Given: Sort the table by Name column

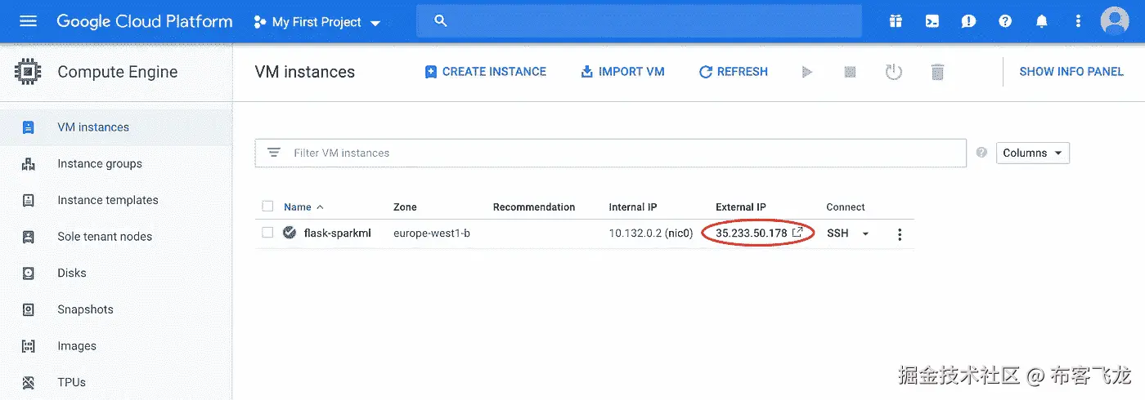Looking at the screenshot, I should pyautogui.click(x=298, y=207).
